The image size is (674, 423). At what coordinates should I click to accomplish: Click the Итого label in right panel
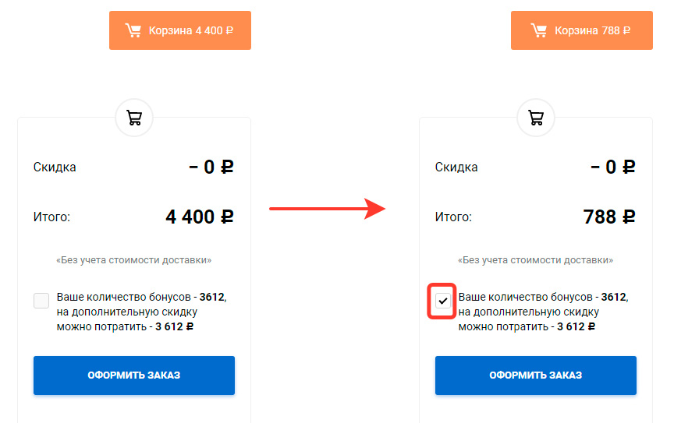(453, 217)
